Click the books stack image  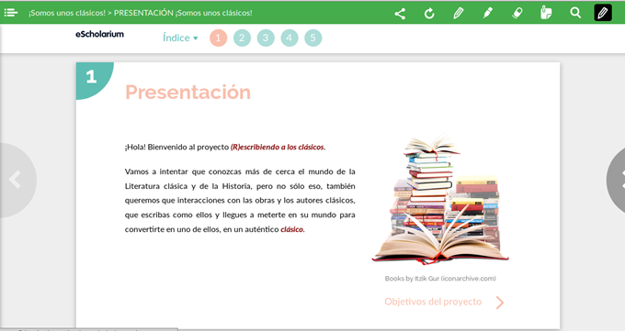[440, 199]
